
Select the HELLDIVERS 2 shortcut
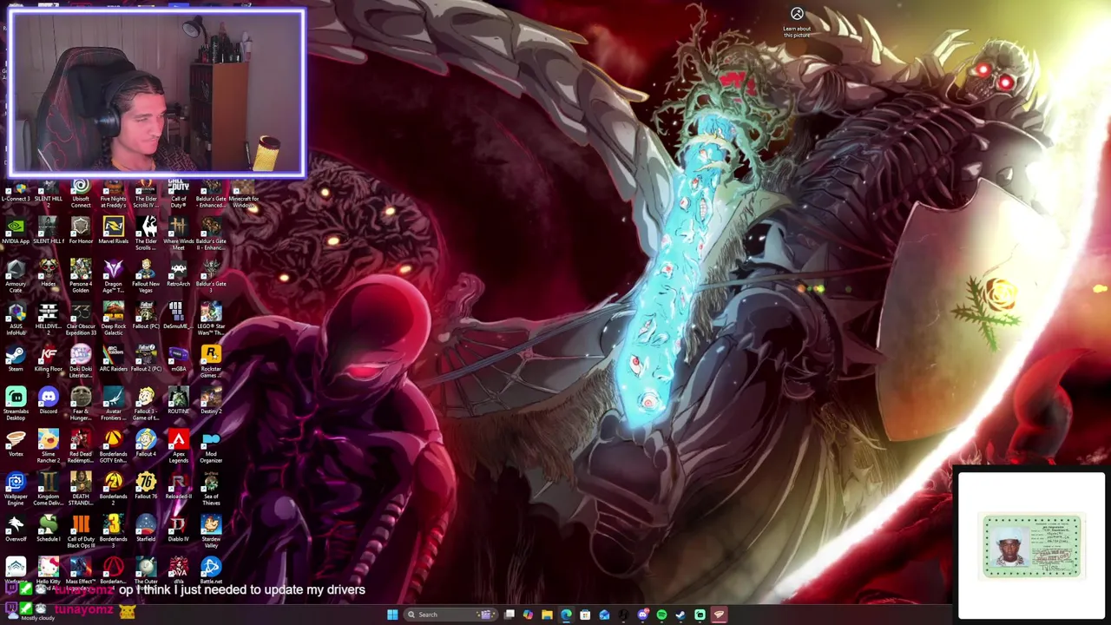pos(48,320)
